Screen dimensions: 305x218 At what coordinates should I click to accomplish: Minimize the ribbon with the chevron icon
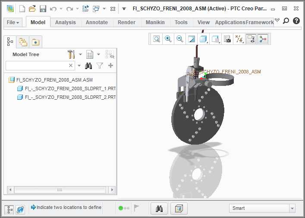click(x=277, y=20)
